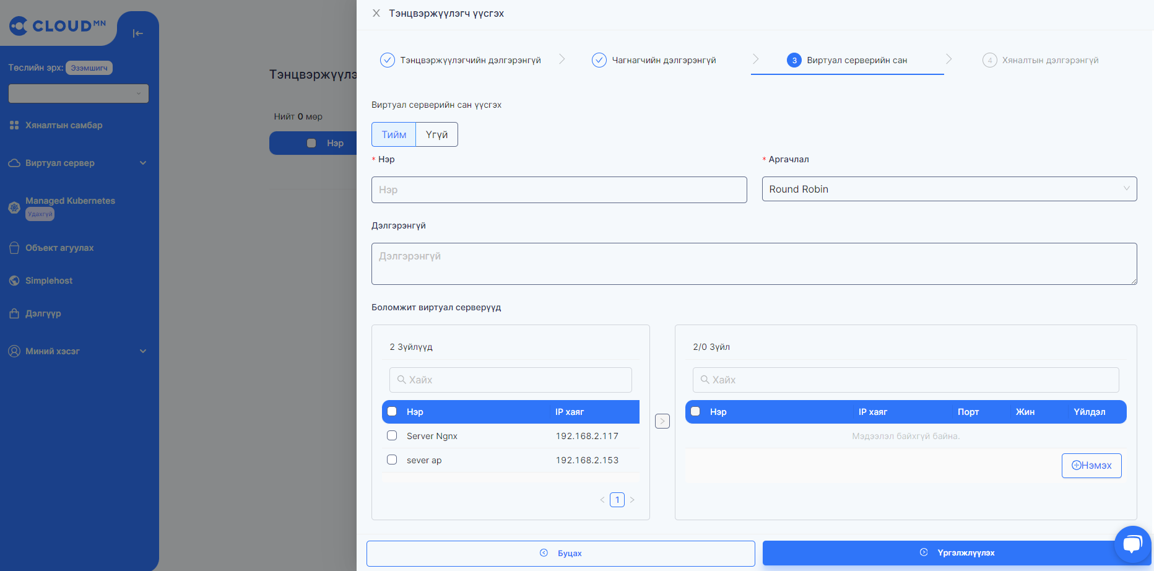Click Үргэлжлүүлэх to continue
The width and height of the screenshot is (1154, 571).
click(957, 552)
